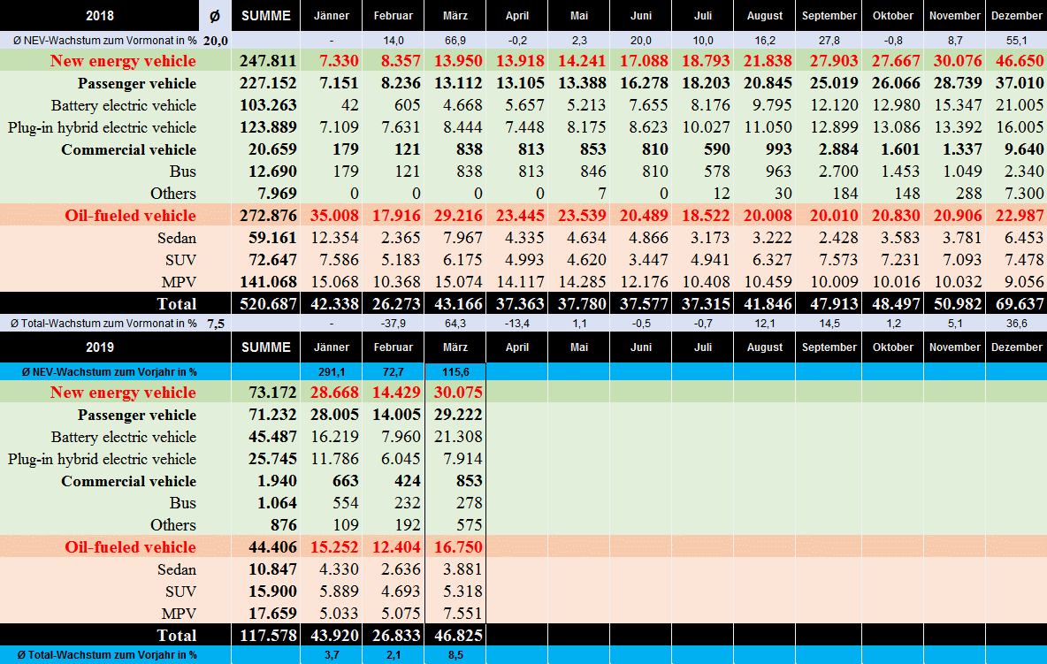Image resolution: width=1047 pixels, height=664 pixels.
Task: Select März NEV growth value 66,9
Action: tap(455, 41)
